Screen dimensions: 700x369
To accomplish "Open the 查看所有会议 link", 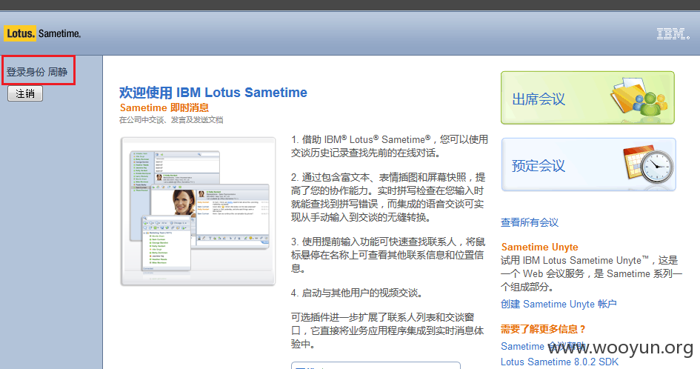I will [x=530, y=222].
